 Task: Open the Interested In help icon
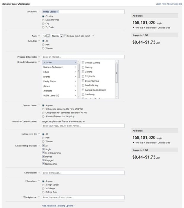pyautogui.click(x=39, y=134)
